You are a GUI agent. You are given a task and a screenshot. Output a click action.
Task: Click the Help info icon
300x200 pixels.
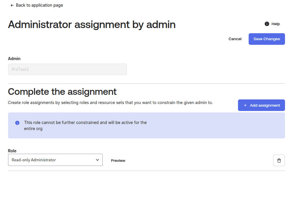tap(267, 24)
